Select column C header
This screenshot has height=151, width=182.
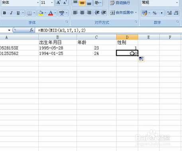96,37
